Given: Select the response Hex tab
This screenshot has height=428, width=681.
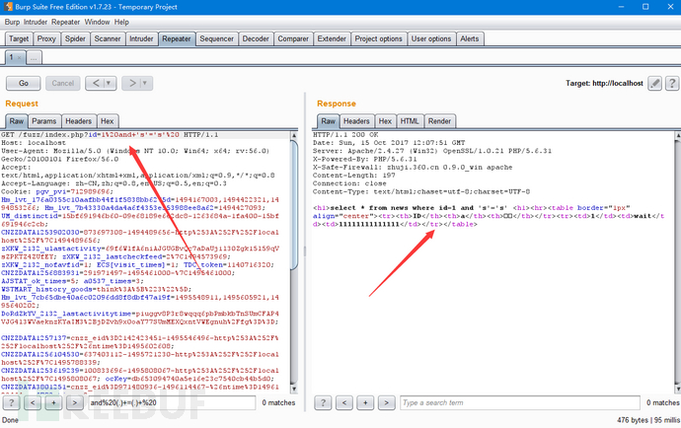Looking at the screenshot, I should point(385,121).
